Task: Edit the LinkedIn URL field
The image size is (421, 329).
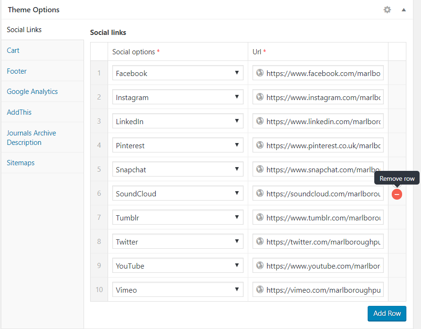Action: tap(318, 121)
